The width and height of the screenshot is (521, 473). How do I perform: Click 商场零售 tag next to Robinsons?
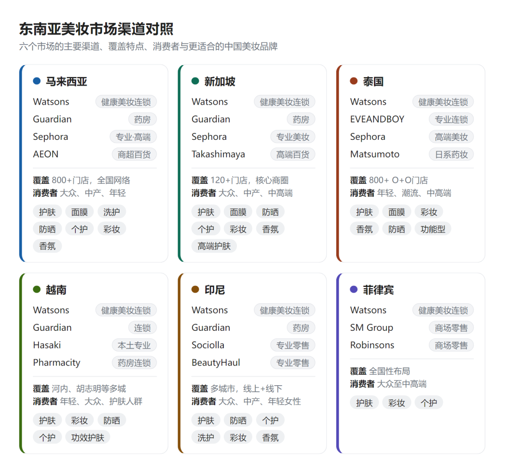[x=451, y=345]
